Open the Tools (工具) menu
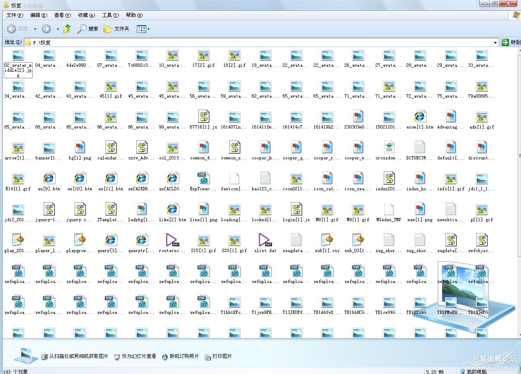 point(110,15)
